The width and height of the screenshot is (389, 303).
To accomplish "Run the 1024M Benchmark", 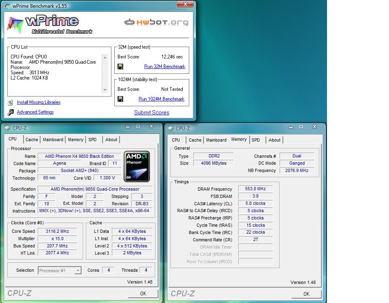I will click(161, 99).
